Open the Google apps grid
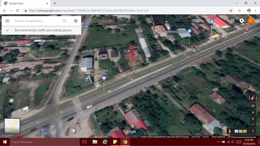This screenshot has width=260, height=146. coord(233,20)
